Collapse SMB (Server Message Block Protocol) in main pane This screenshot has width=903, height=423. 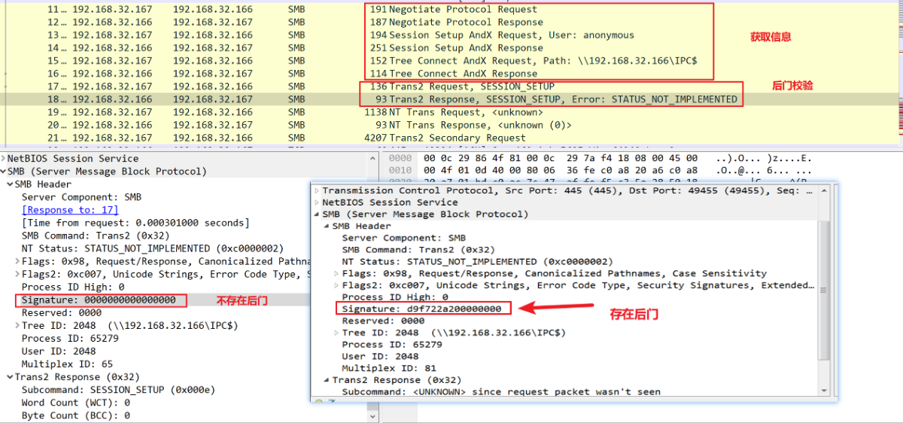coord(3,172)
